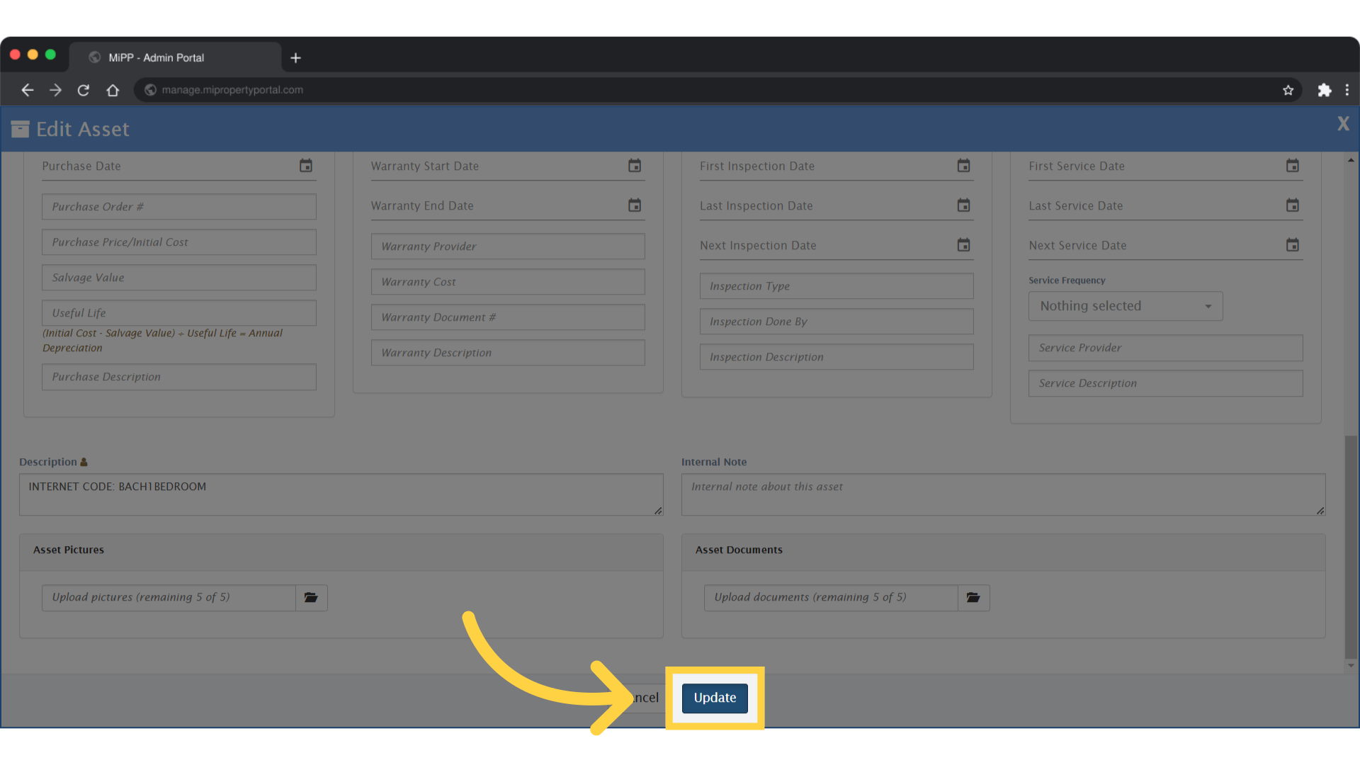Browse files via the Asset Documents folder icon

(x=973, y=597)
